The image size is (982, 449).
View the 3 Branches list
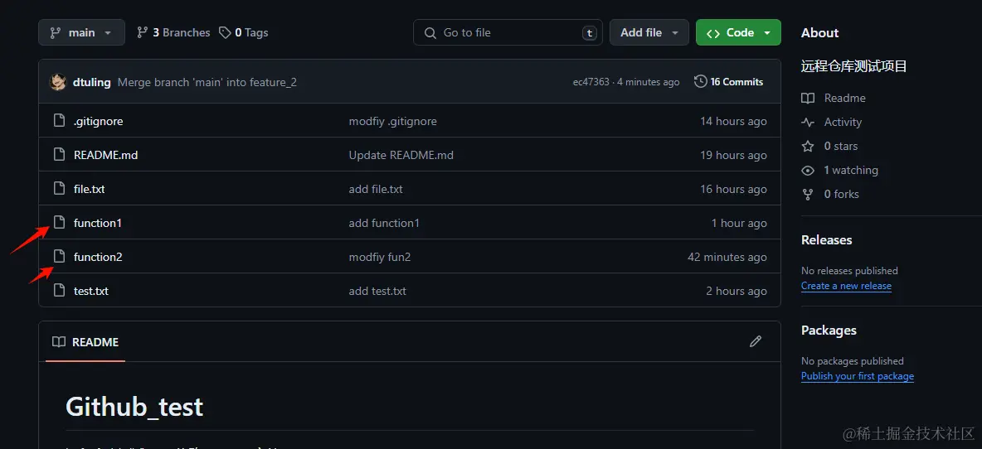pos(173,32)
